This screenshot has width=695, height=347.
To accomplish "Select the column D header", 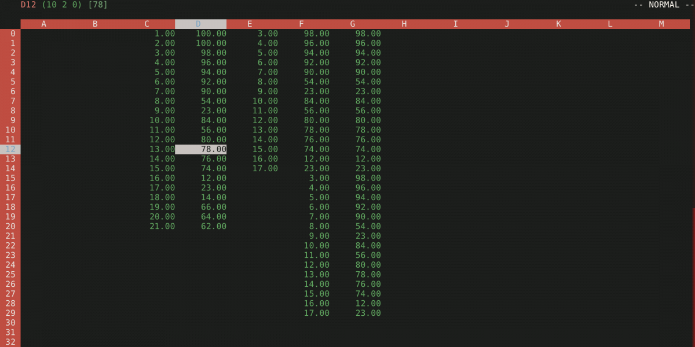I will [198, 24].
